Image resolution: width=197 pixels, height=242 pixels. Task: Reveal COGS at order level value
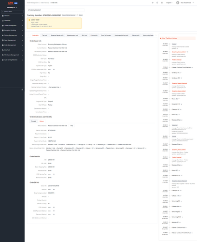(x=54, y=69)
